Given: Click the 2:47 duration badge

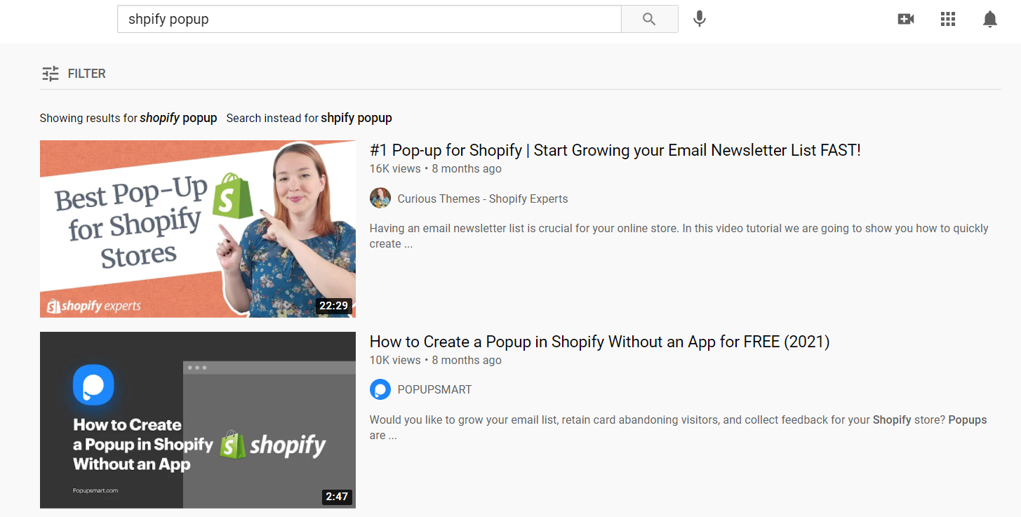Looking at the screenshot, I should point(336,497).
